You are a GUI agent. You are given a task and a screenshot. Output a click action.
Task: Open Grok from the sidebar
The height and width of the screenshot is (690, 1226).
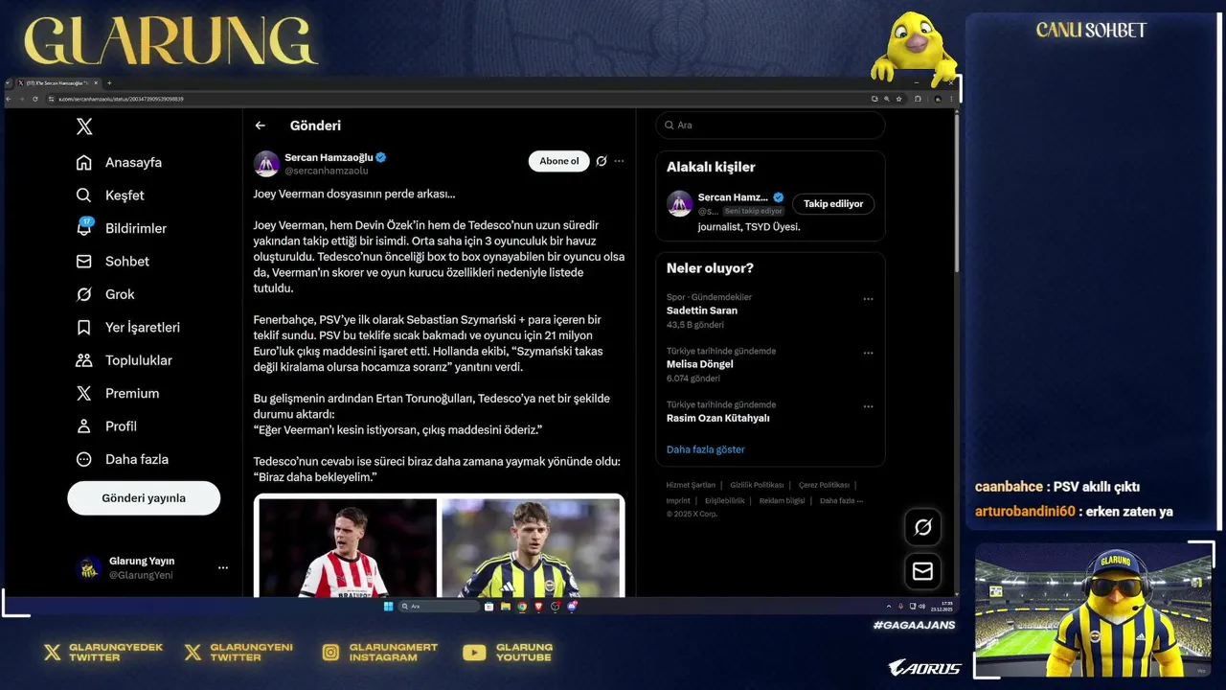105,294
